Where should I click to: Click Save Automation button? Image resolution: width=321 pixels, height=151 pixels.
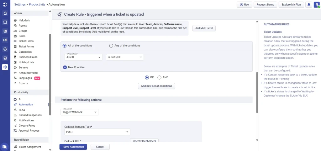tap(73, 147)
